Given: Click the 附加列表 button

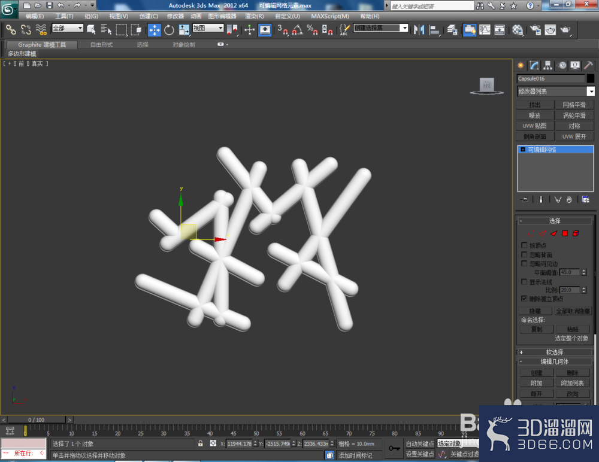Looking at the screenshot, I should [x=572, y=383].
